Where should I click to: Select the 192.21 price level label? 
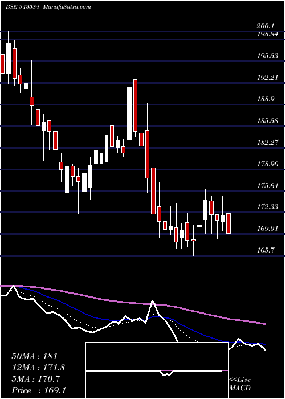[x=267, y=78]
